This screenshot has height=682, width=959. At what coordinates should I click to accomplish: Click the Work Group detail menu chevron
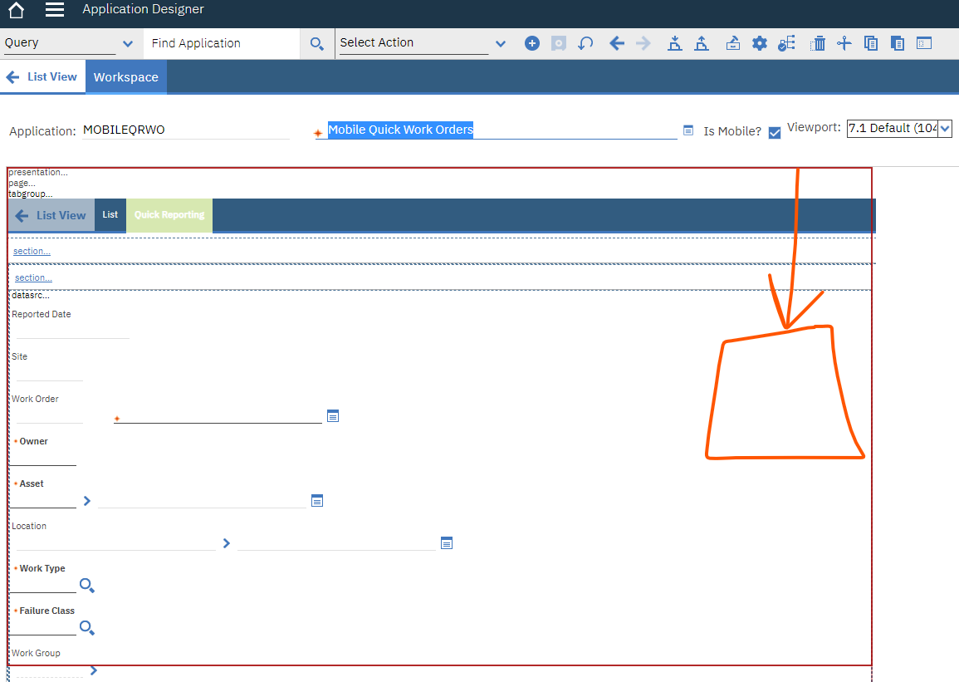click(94, 670)
